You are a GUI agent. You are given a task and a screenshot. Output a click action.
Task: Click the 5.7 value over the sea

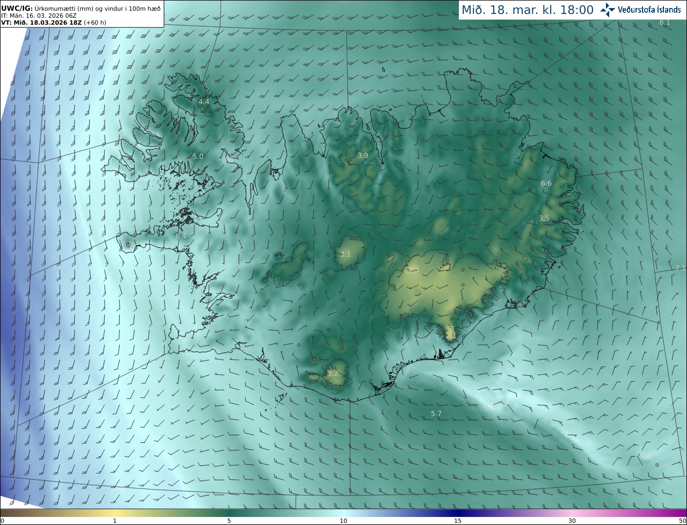point(436,413)
